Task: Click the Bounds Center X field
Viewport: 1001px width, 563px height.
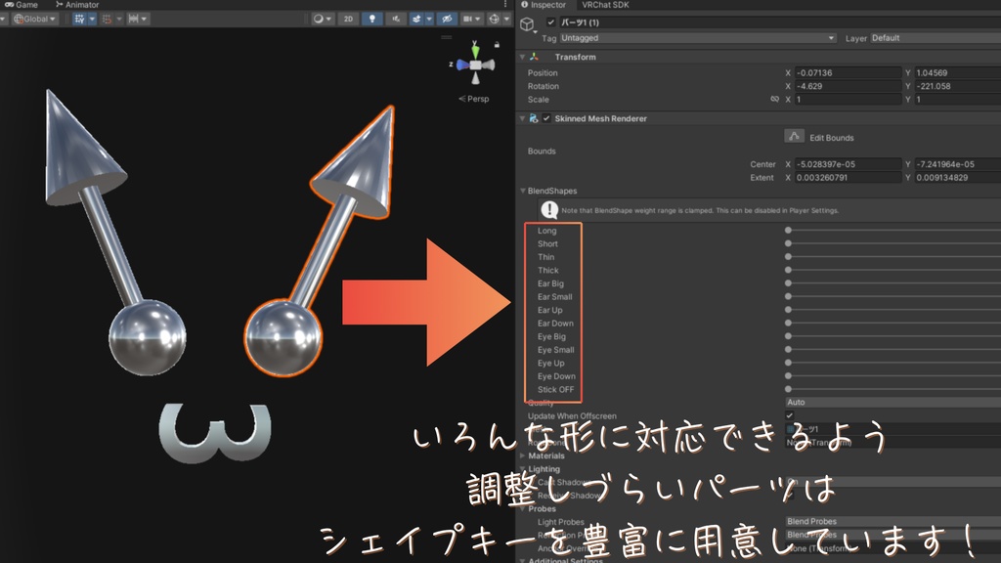Action: [x=848, y=164]
